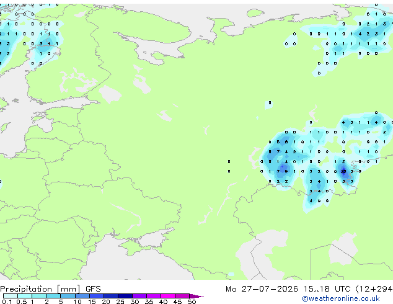Click the legend label '45'
The height and width of the screenshot is (304, 393).
coord(177,302)
